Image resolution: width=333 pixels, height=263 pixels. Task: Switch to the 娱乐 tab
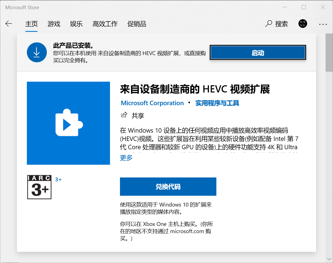point(76,24)
